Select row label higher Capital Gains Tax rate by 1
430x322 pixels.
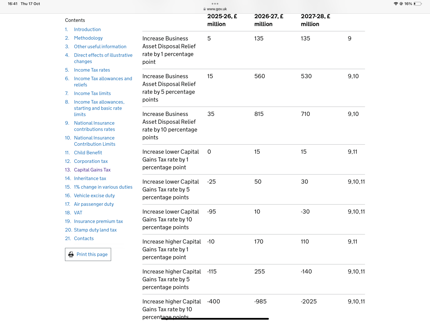tap(172, 250)
